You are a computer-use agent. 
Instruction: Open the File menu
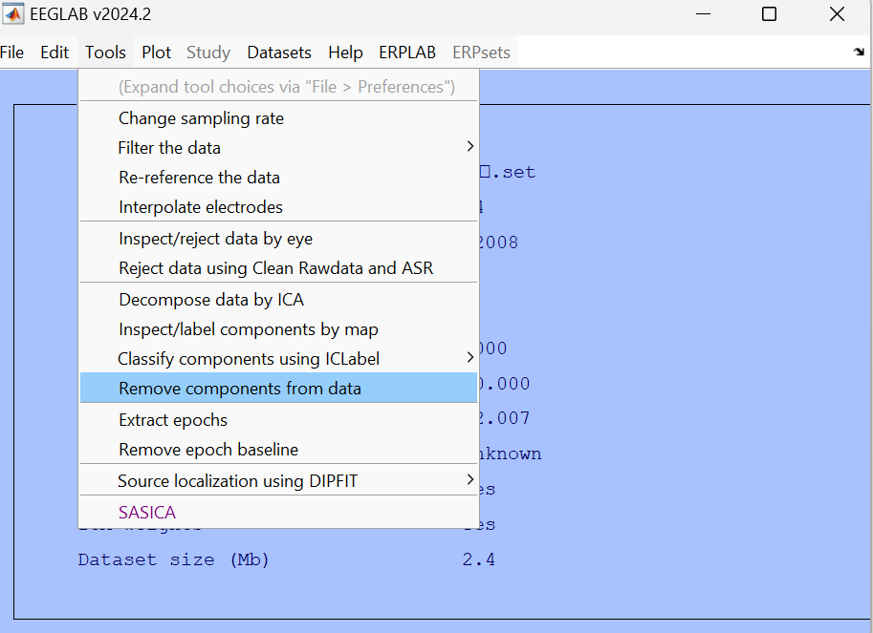pos(11,53)
